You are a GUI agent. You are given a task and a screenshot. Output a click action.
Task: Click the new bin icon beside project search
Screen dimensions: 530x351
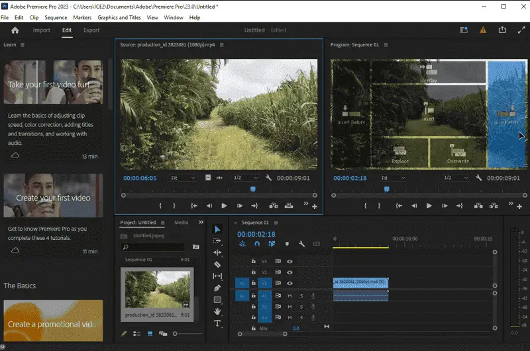(x=195, y=247)
